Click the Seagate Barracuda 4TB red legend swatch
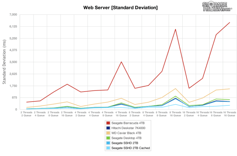 pyautogui.click(x=108, y=123)
